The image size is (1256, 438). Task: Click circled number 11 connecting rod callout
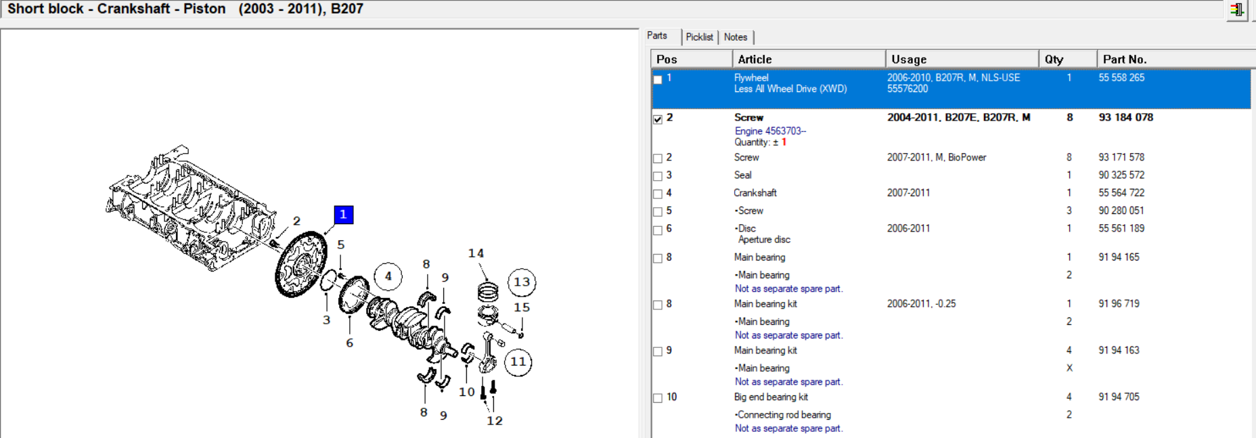tap(518, 362)
